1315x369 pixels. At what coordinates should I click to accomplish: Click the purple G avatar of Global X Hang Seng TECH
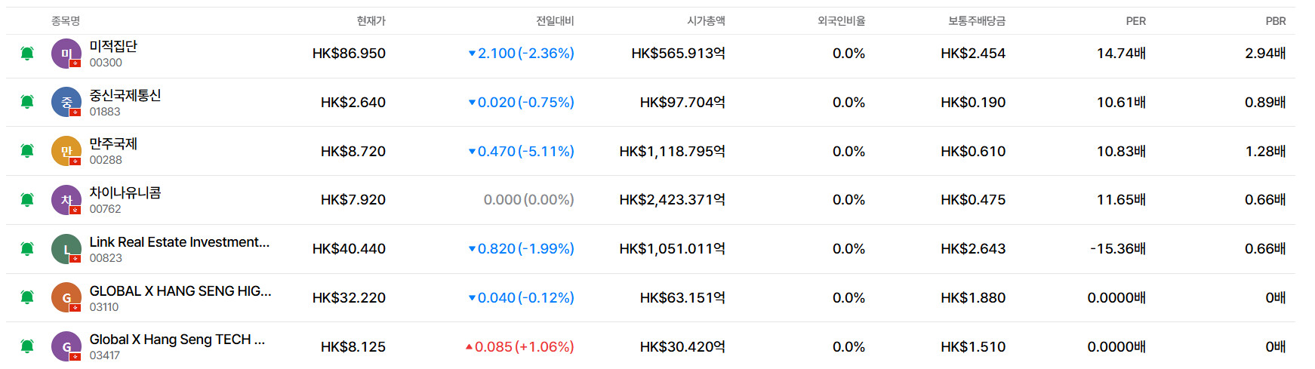66,346
